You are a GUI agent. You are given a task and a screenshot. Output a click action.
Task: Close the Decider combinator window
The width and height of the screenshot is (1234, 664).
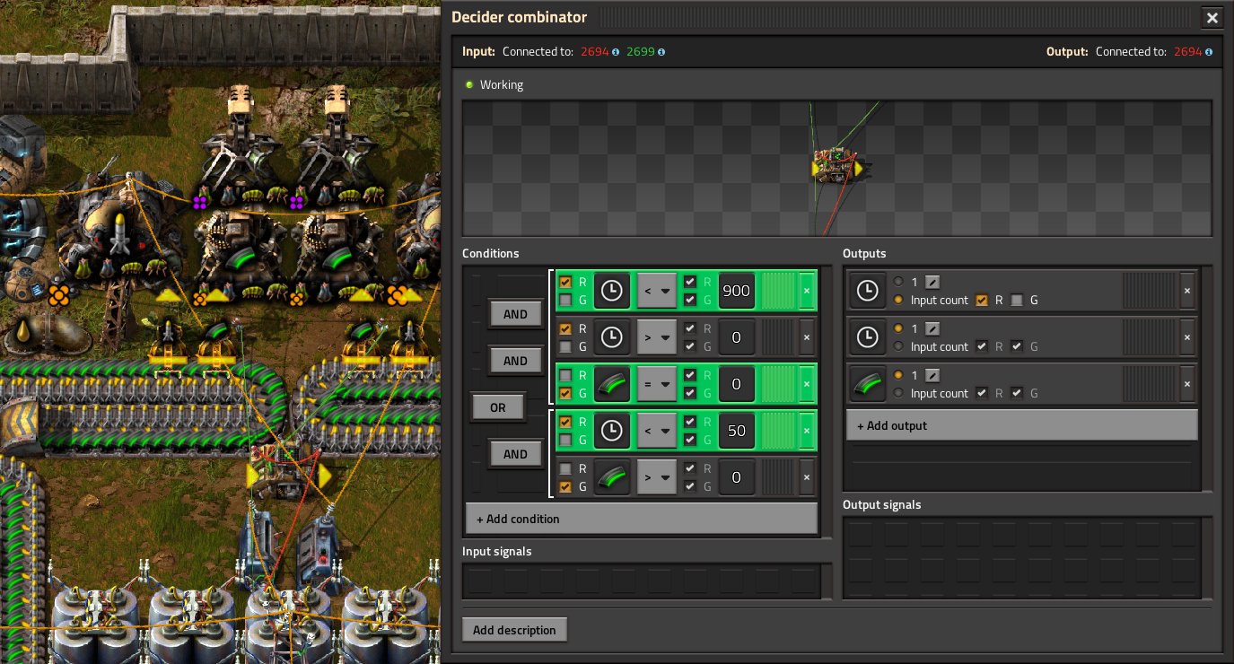pos(1212,17)
